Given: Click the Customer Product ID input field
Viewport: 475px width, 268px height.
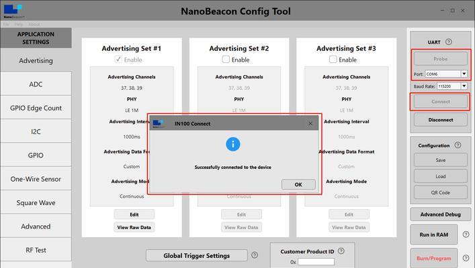Looking at the screenshot, I should click(316, 262).
